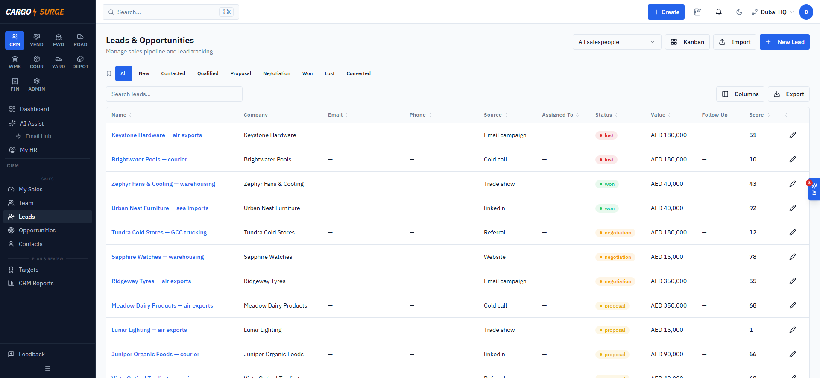Select the Contacted filter tab
The height and width of the screenshot is (378, 820).
point(173,73)
